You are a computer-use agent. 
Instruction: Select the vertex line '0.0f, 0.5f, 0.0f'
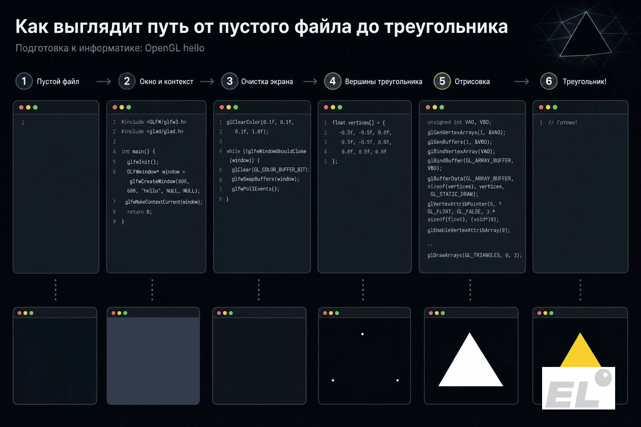(x=364, y=152)
